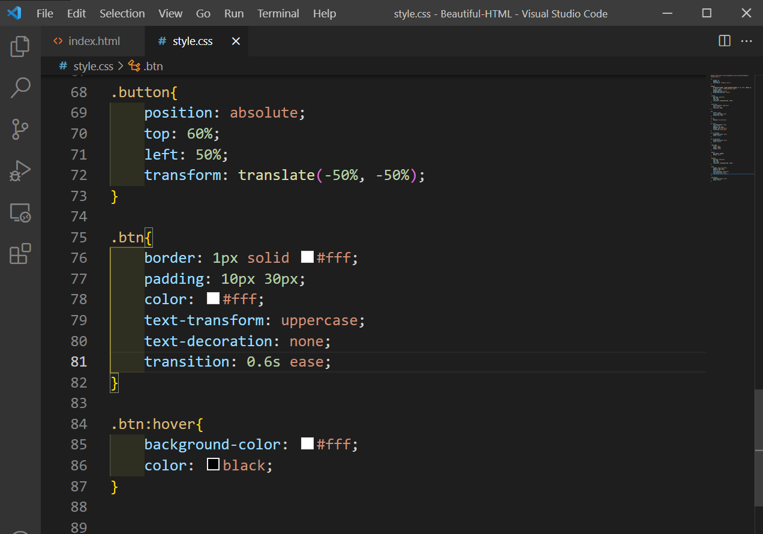Open the Run and Debug view
Screen dimensions: 763x534
coord(20,171)
